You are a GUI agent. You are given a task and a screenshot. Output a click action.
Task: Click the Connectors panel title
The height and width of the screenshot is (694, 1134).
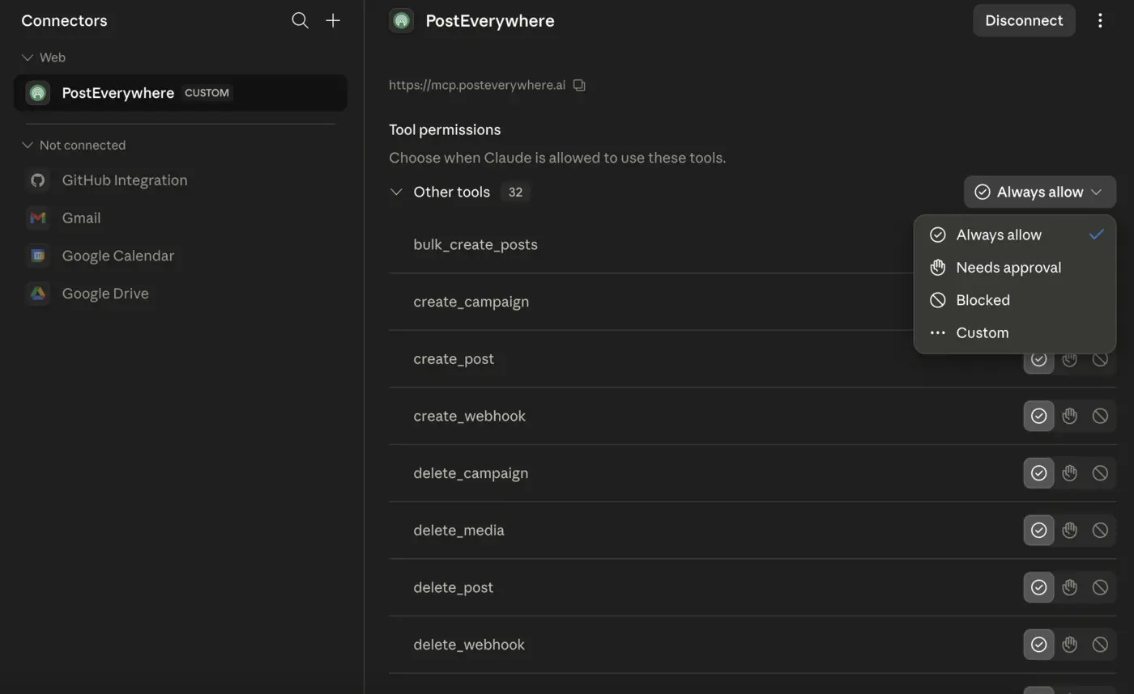click(64, 21)
